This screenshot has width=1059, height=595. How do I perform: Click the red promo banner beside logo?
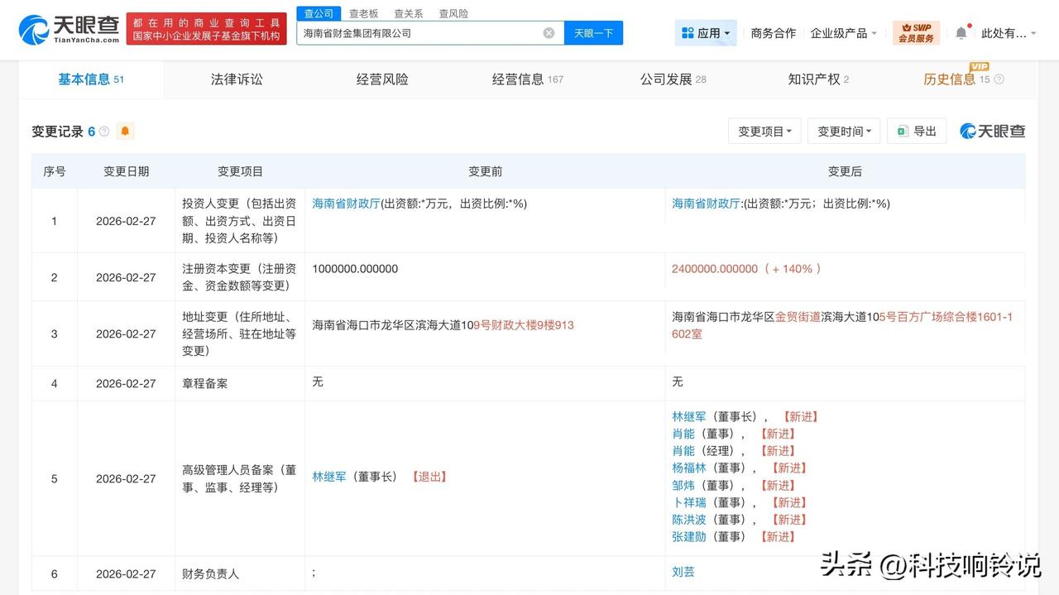[x=207, y=29]
